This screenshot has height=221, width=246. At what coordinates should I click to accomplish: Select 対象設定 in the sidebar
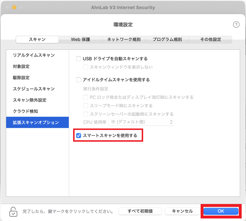pyautogui.click(x=37, y=66)
